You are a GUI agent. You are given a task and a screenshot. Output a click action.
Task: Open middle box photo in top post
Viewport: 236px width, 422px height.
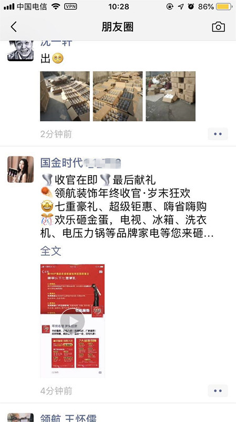coord(118,96)
